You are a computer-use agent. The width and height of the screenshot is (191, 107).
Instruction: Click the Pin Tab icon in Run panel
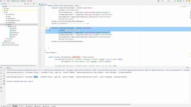click(x=1, y=91)
